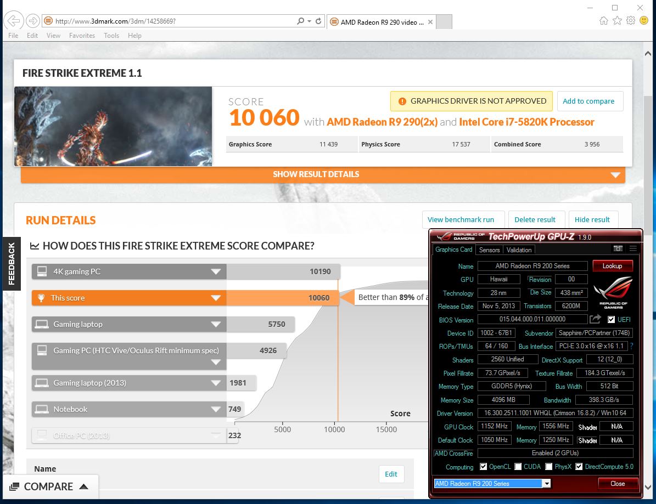Toggle CUDA checkbox
Viewport: 656px width, 504px height.
(518, 467)
